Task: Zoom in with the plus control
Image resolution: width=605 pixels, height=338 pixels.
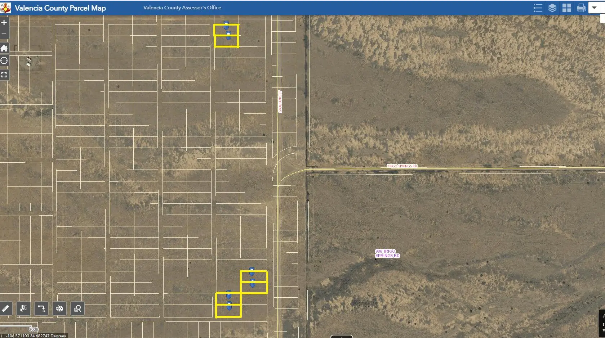Action: [x=4, y=22]
